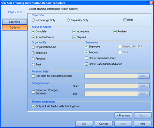Click the Forecast Date input field
154x128 pixels.
(x=111, y=76)
